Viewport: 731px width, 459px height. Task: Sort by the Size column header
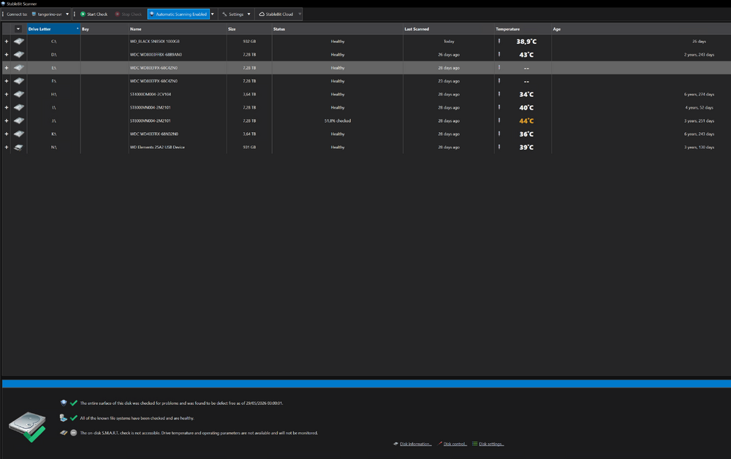[x=249, y=29]
